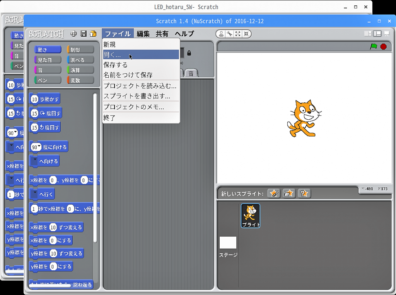Switch to full stage view mode

[377, 34]
